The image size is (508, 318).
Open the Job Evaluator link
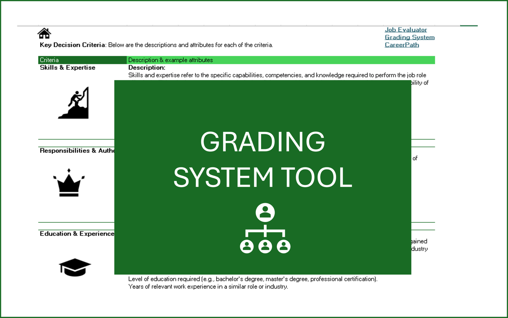[x=405, y=30]
